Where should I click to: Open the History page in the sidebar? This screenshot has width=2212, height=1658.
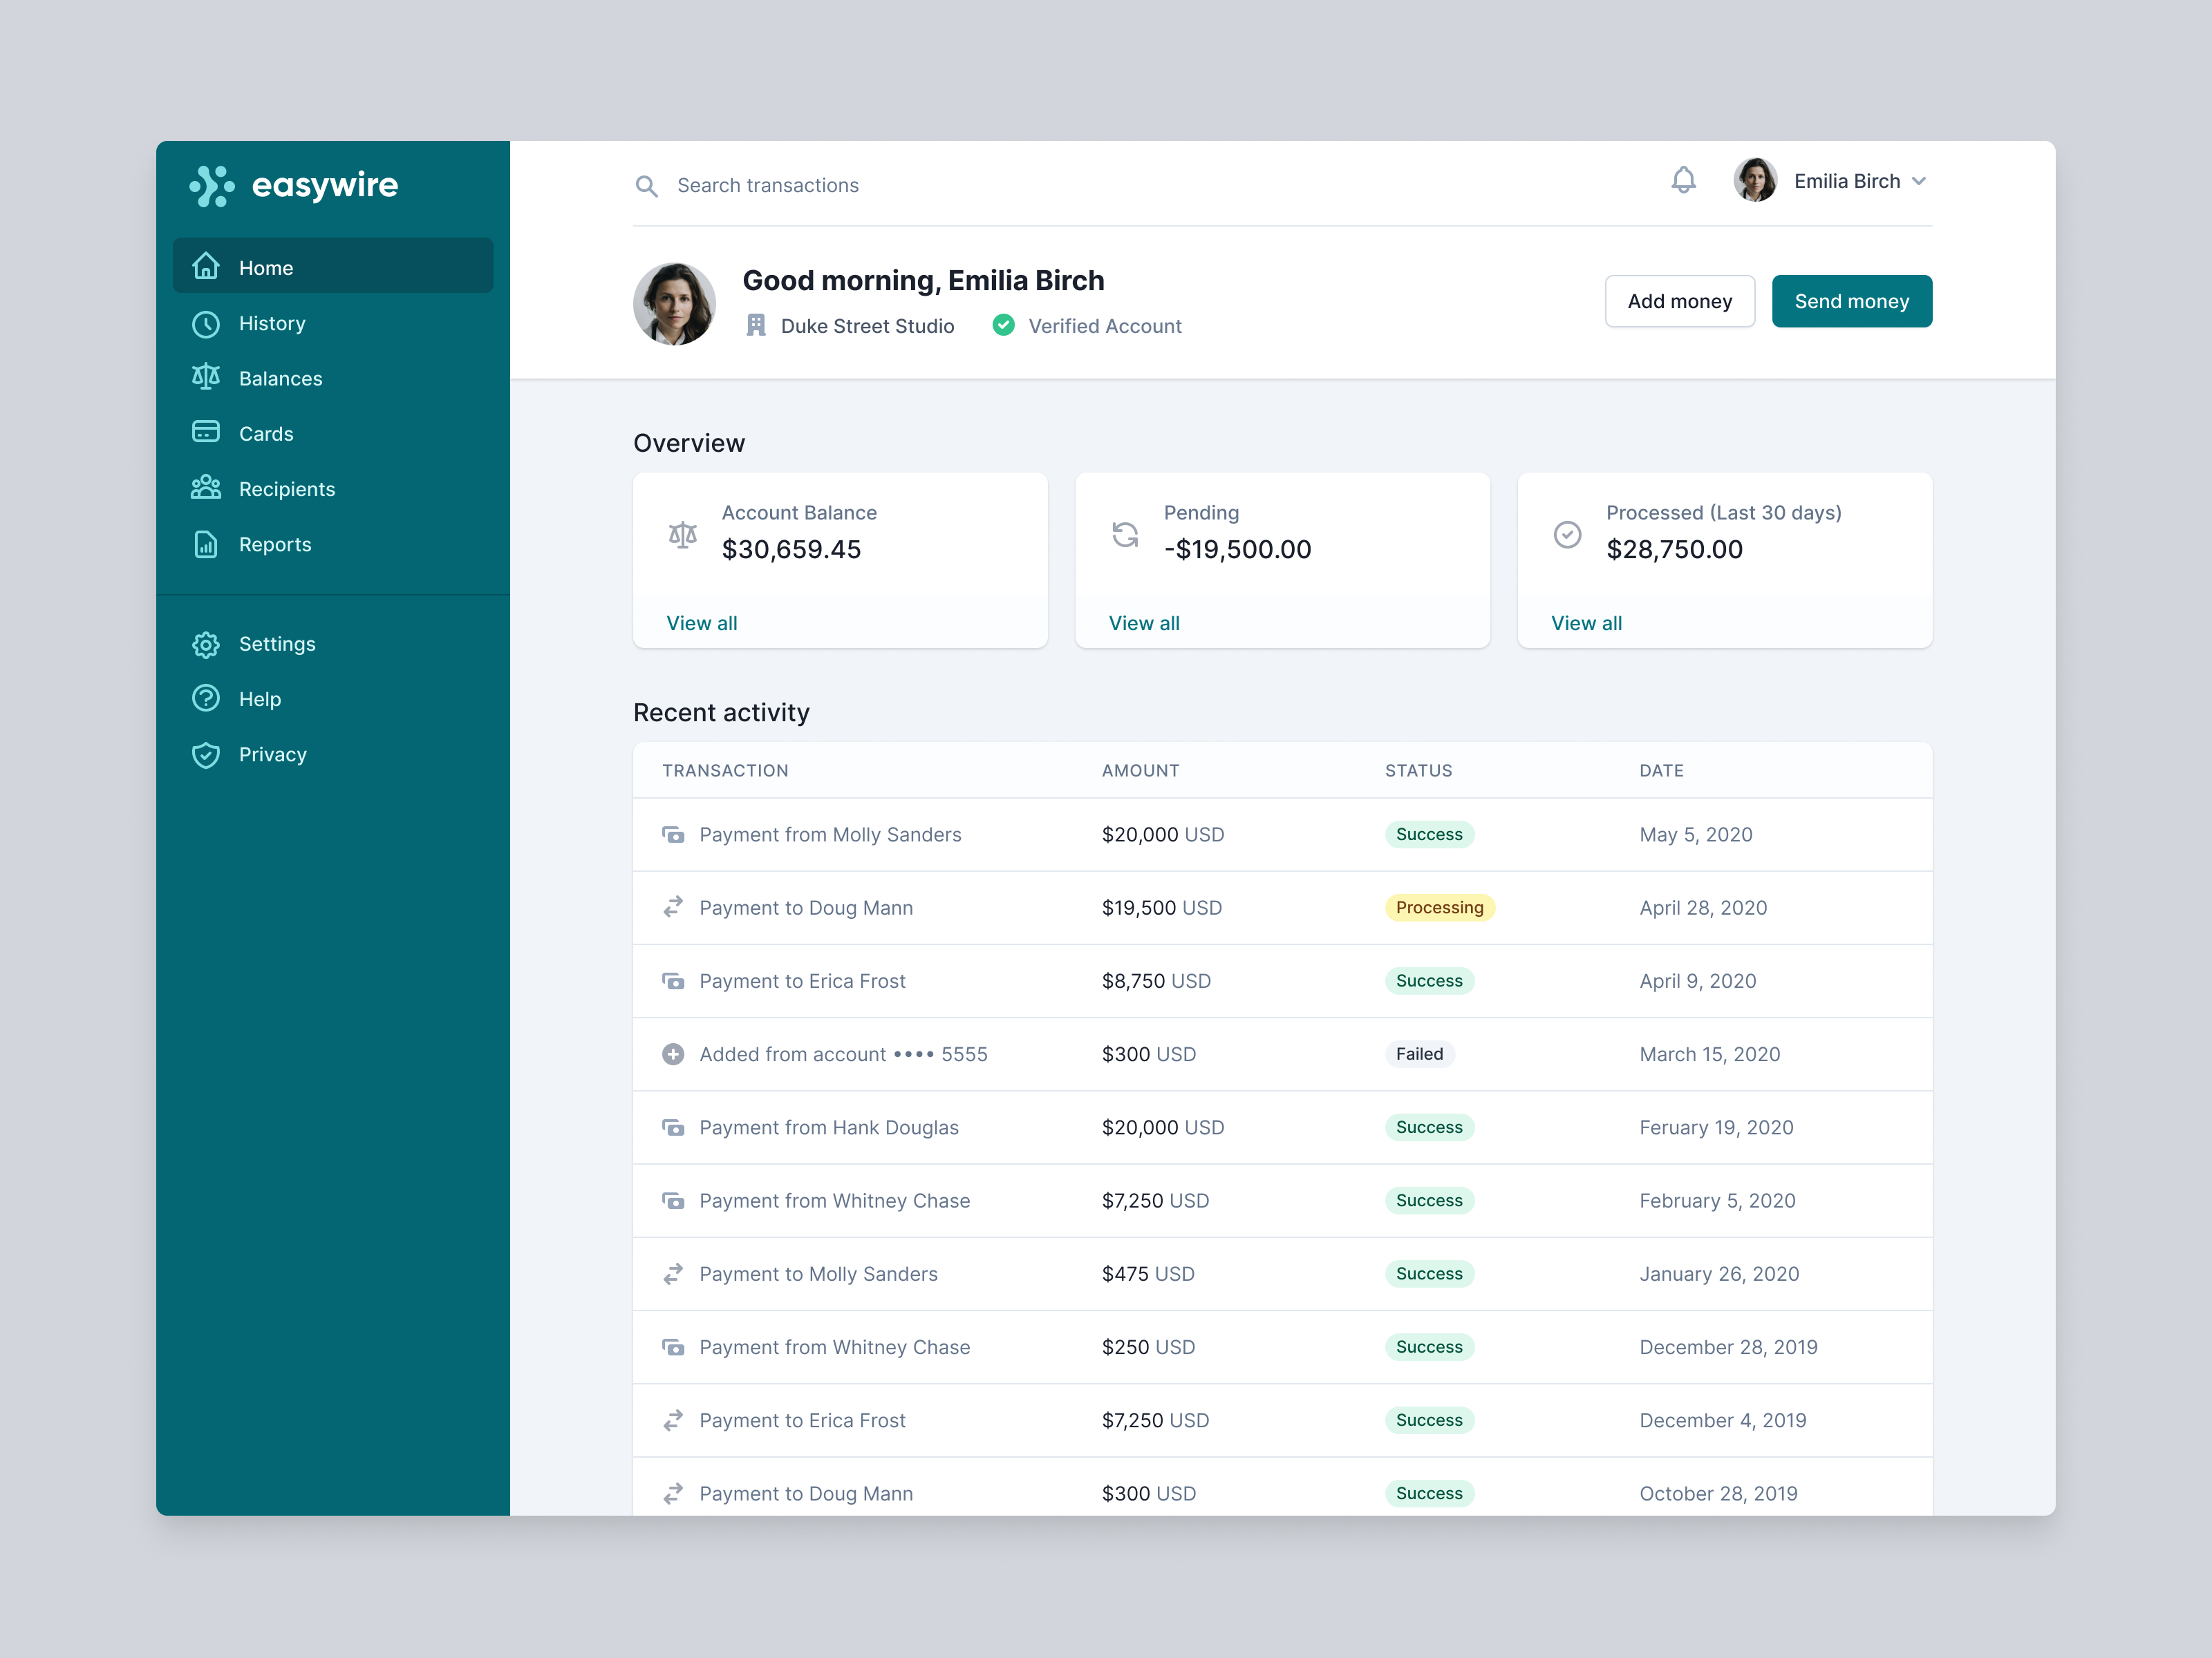[x=271, y=324]
